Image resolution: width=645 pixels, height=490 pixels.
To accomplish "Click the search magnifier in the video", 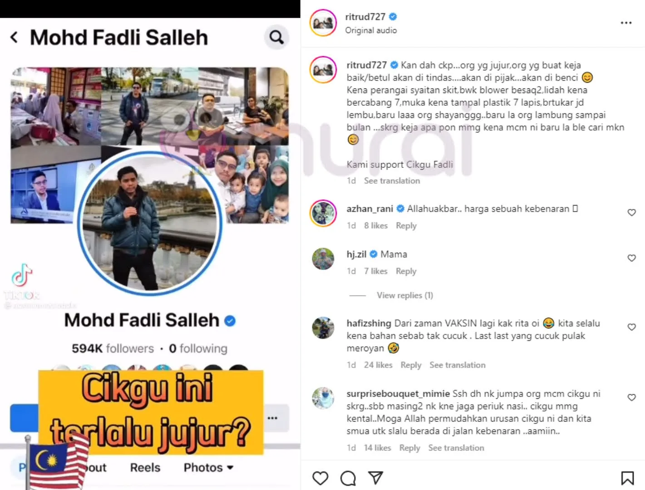I will 276,37.
